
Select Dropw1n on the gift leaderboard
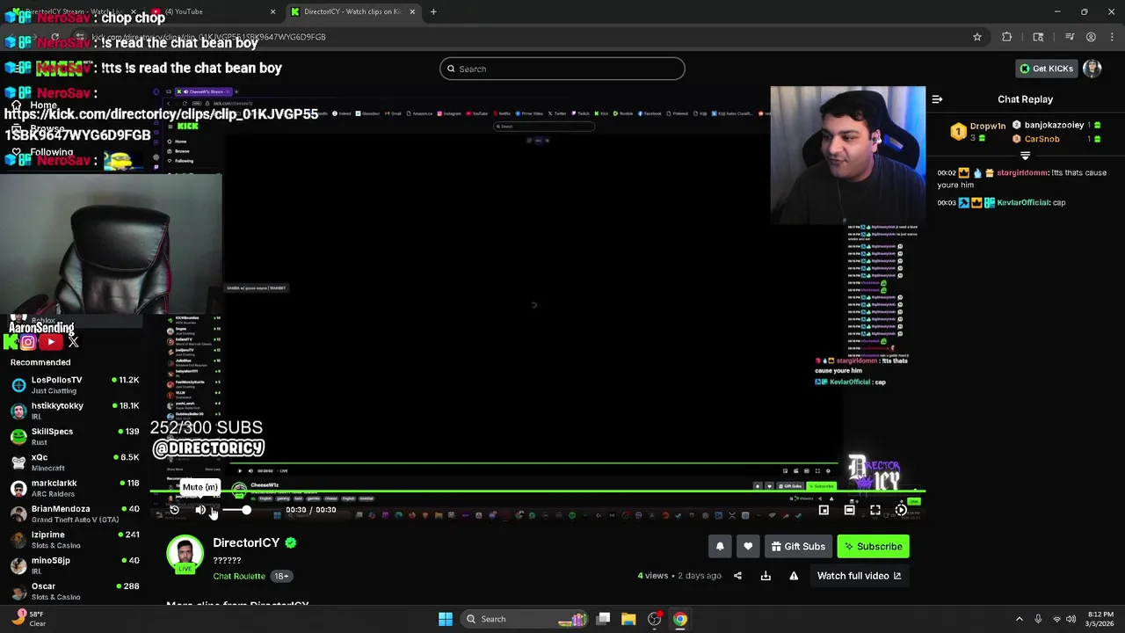click(988, 126)
